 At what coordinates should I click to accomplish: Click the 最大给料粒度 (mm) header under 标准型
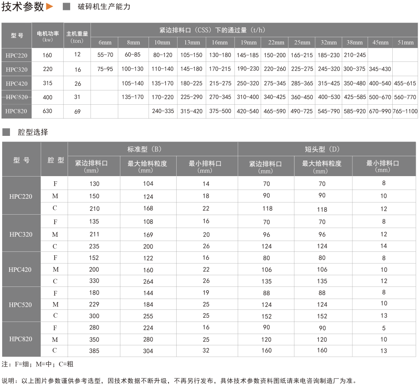point(147,166)
